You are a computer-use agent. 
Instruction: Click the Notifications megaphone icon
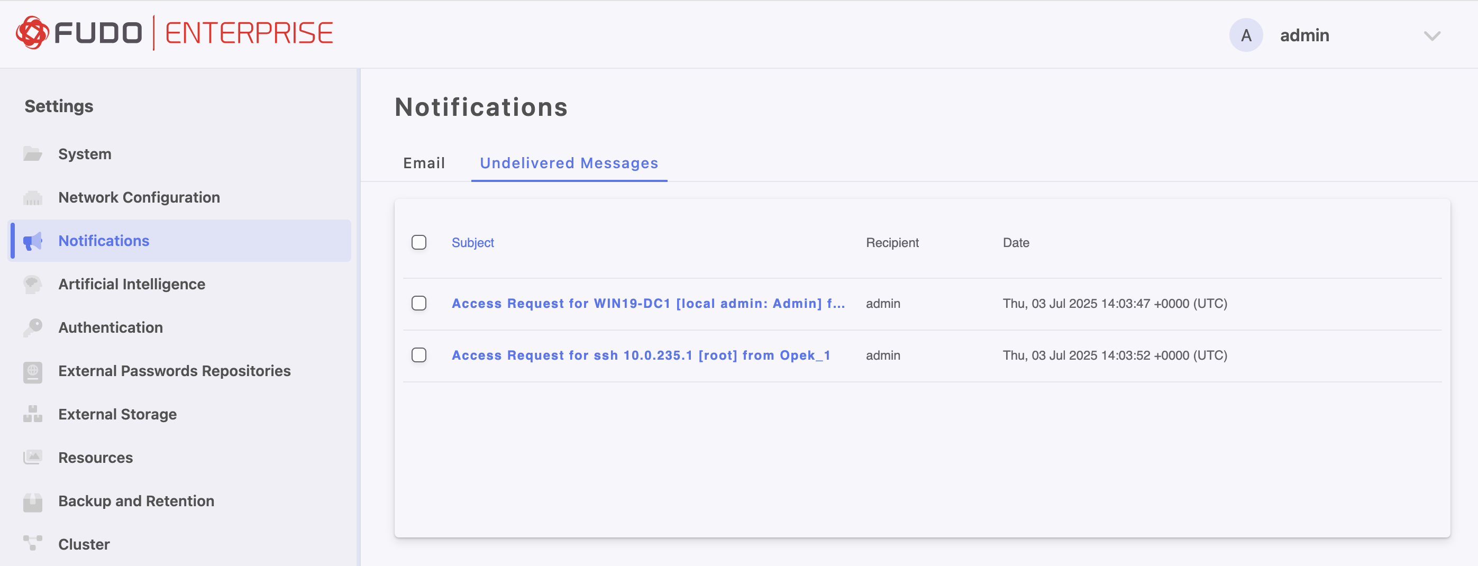(33, 241)
